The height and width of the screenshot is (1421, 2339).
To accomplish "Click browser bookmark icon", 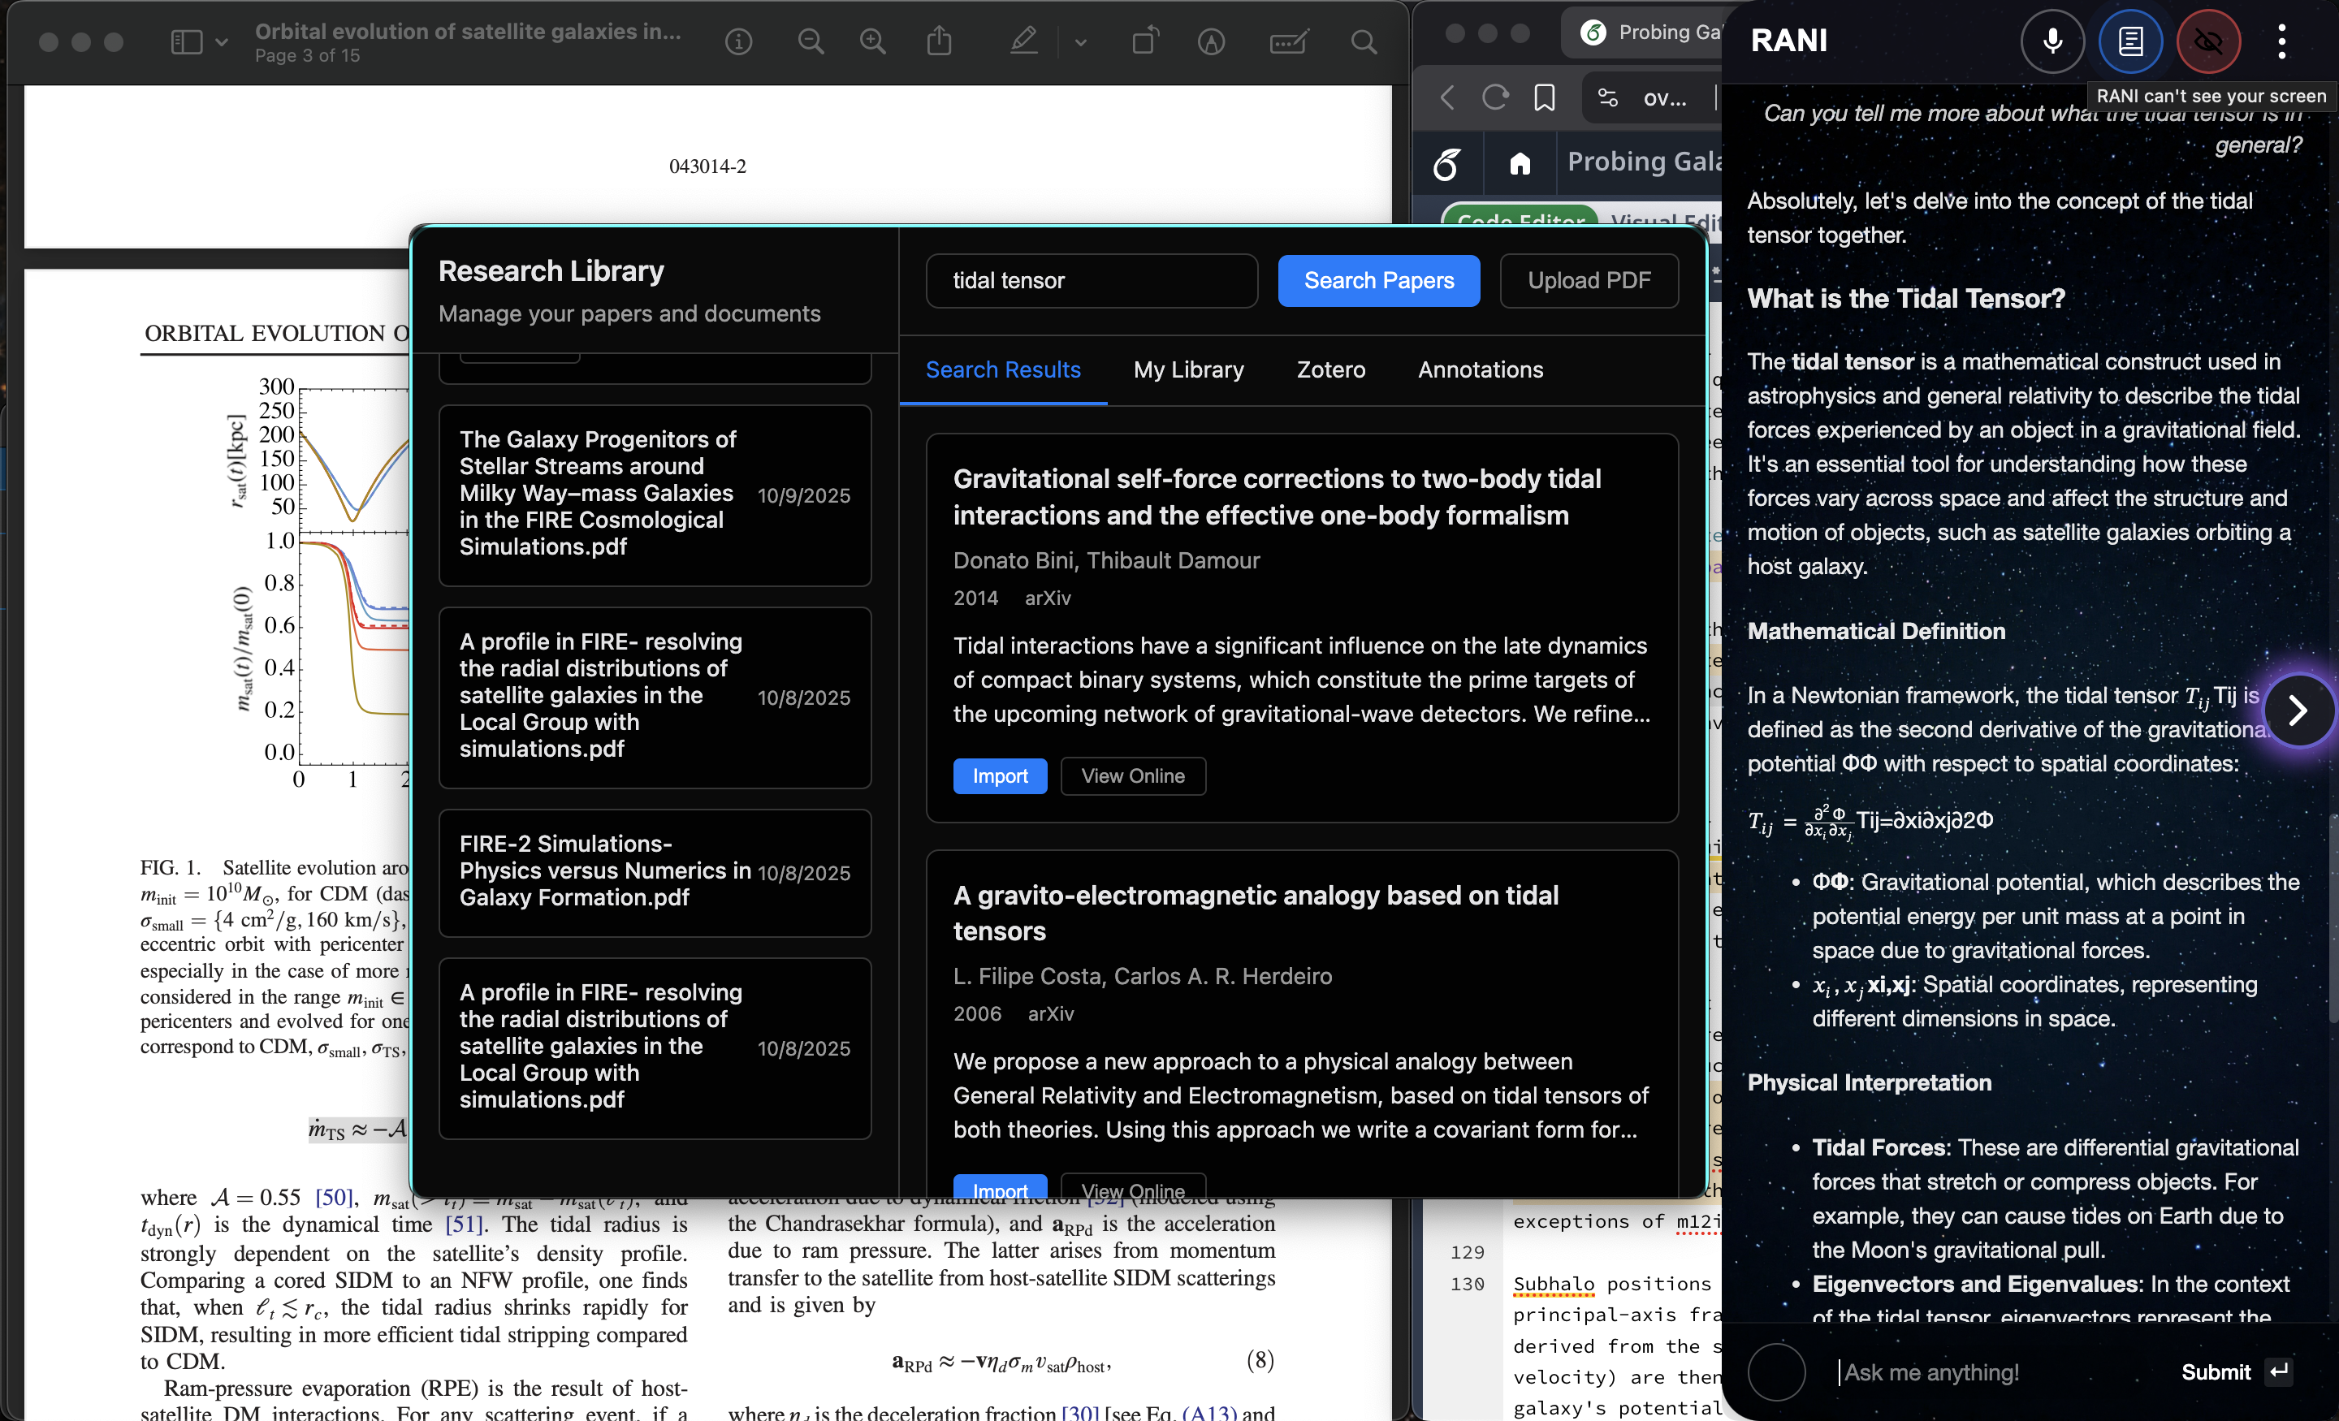I will tap(1545, 97).
